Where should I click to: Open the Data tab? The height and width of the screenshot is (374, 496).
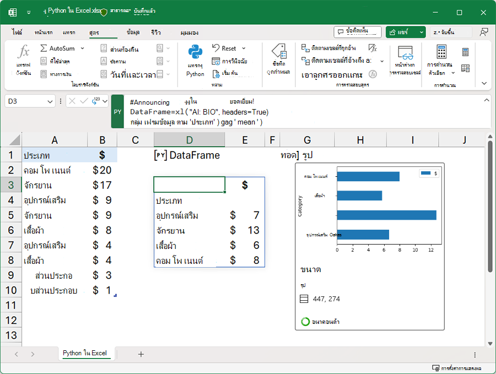click(133, 32)
